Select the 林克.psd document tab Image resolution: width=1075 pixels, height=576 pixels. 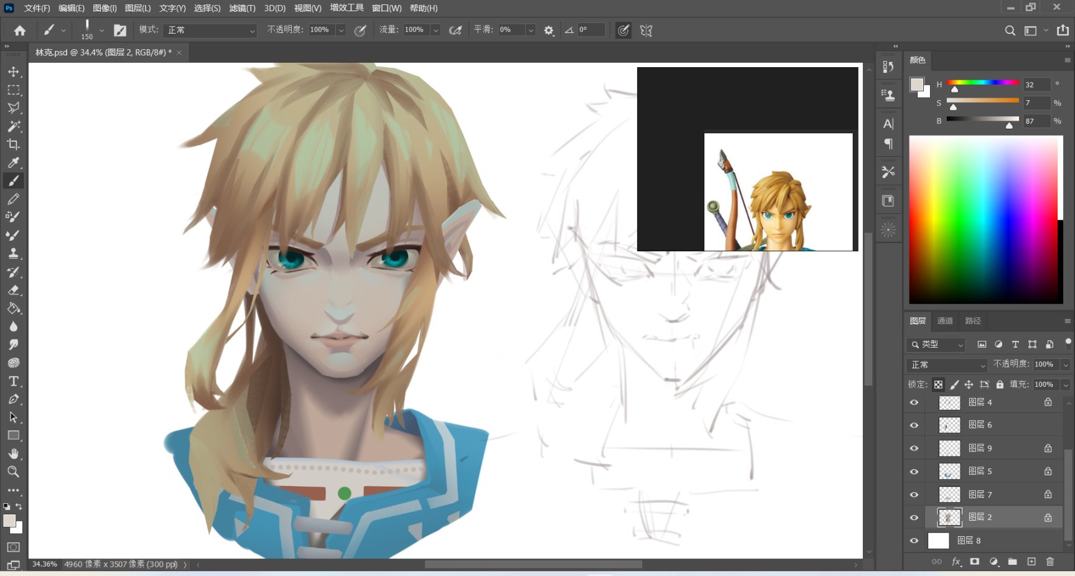tap(103, 53)
